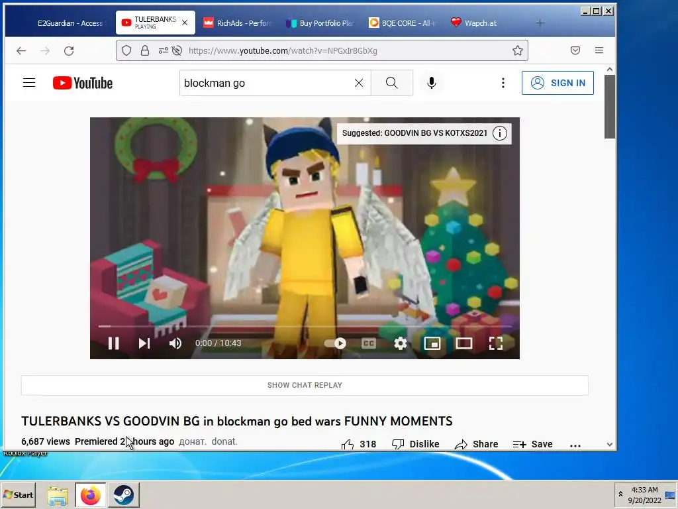The width and height of the screenshot is (678, 509).
Task: Close the TULERBANKS tab
Action: pos(185,23)
